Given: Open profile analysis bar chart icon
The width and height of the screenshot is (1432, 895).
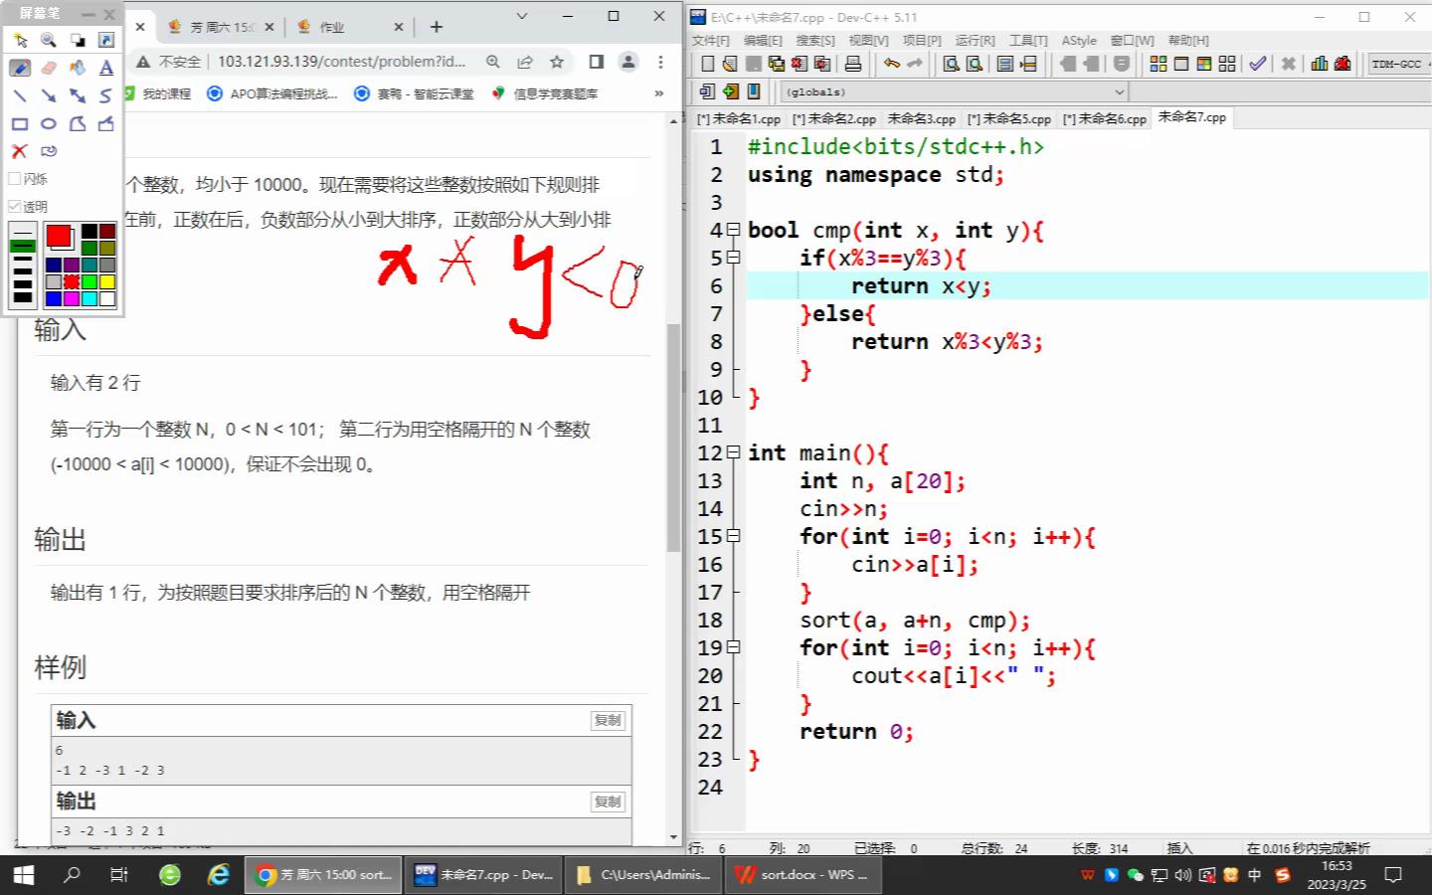Looking at the screenshot, I should 1320,64.
